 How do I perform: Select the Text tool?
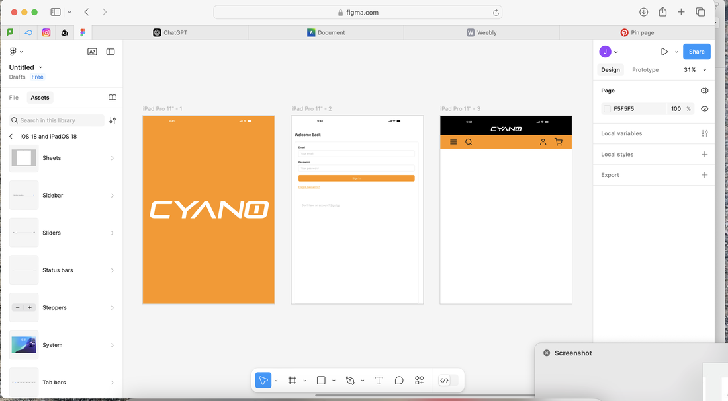point(379,381)
